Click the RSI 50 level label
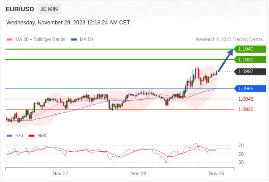This screenshot has width=269, height=182. click(241, 154)
